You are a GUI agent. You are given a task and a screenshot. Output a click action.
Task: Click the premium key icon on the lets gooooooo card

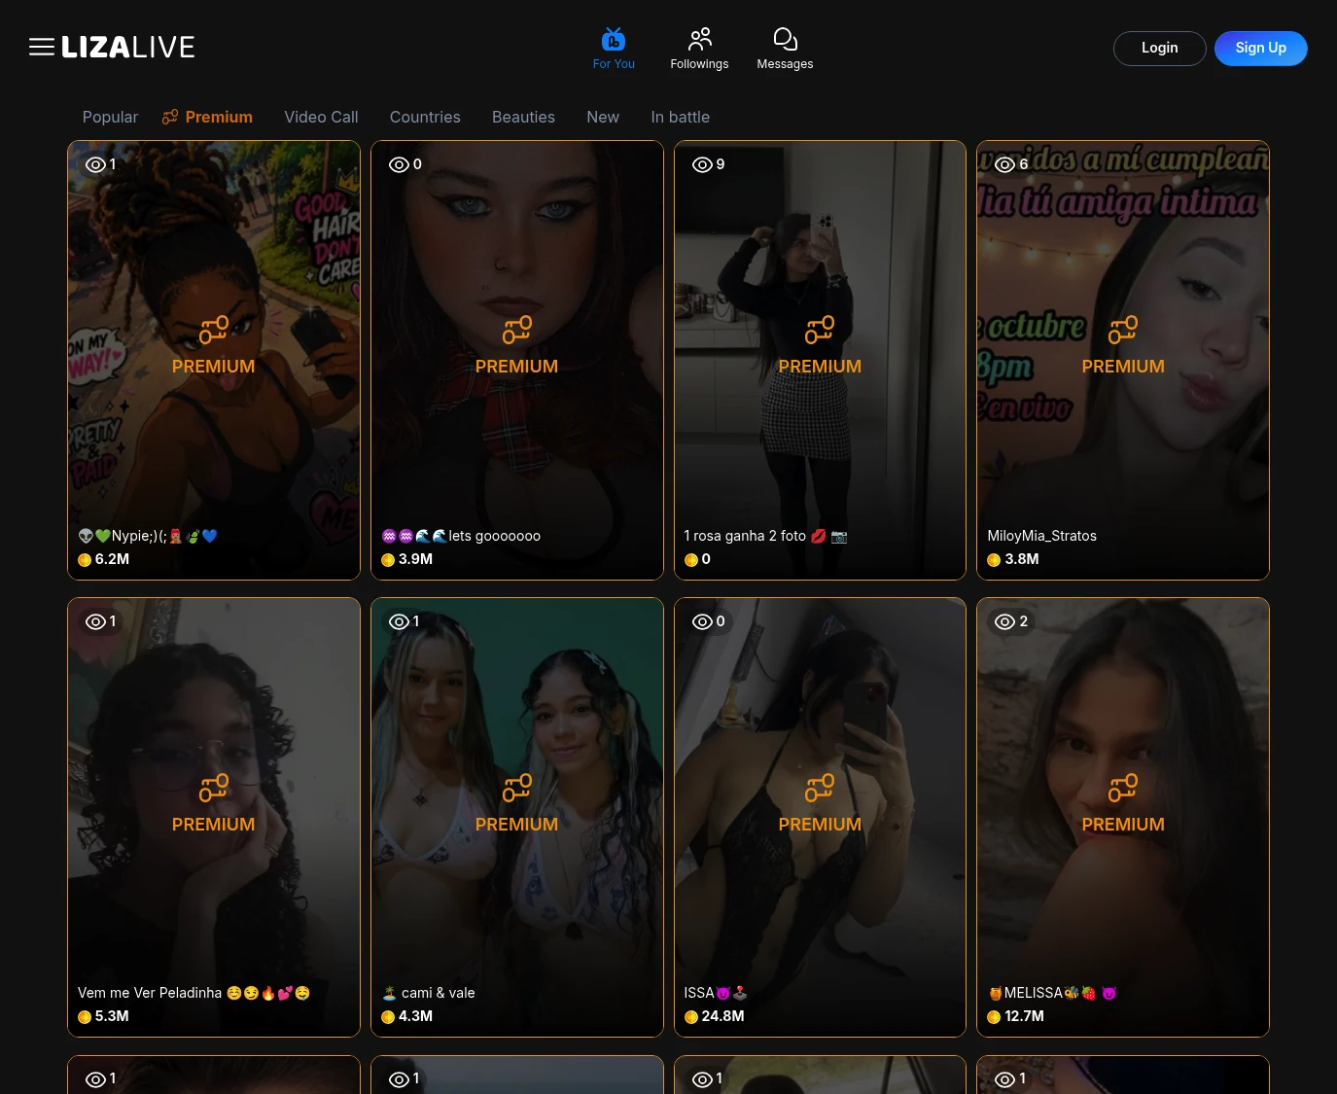(x=517, y=330)
